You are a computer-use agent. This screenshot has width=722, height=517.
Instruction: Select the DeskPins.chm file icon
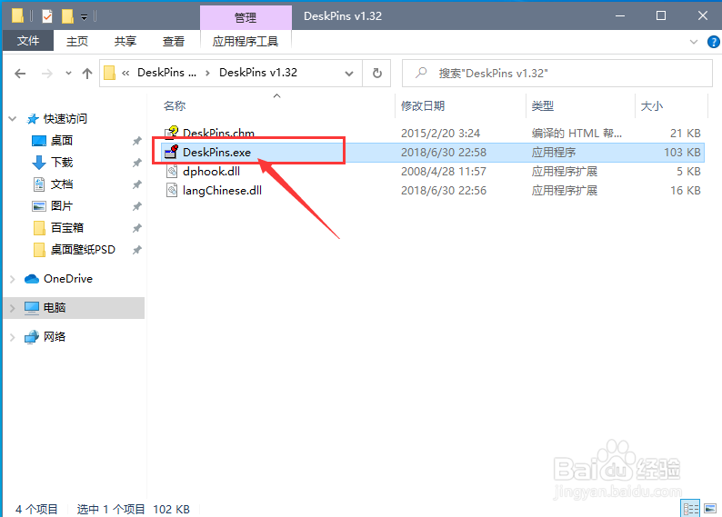point(171,133)
